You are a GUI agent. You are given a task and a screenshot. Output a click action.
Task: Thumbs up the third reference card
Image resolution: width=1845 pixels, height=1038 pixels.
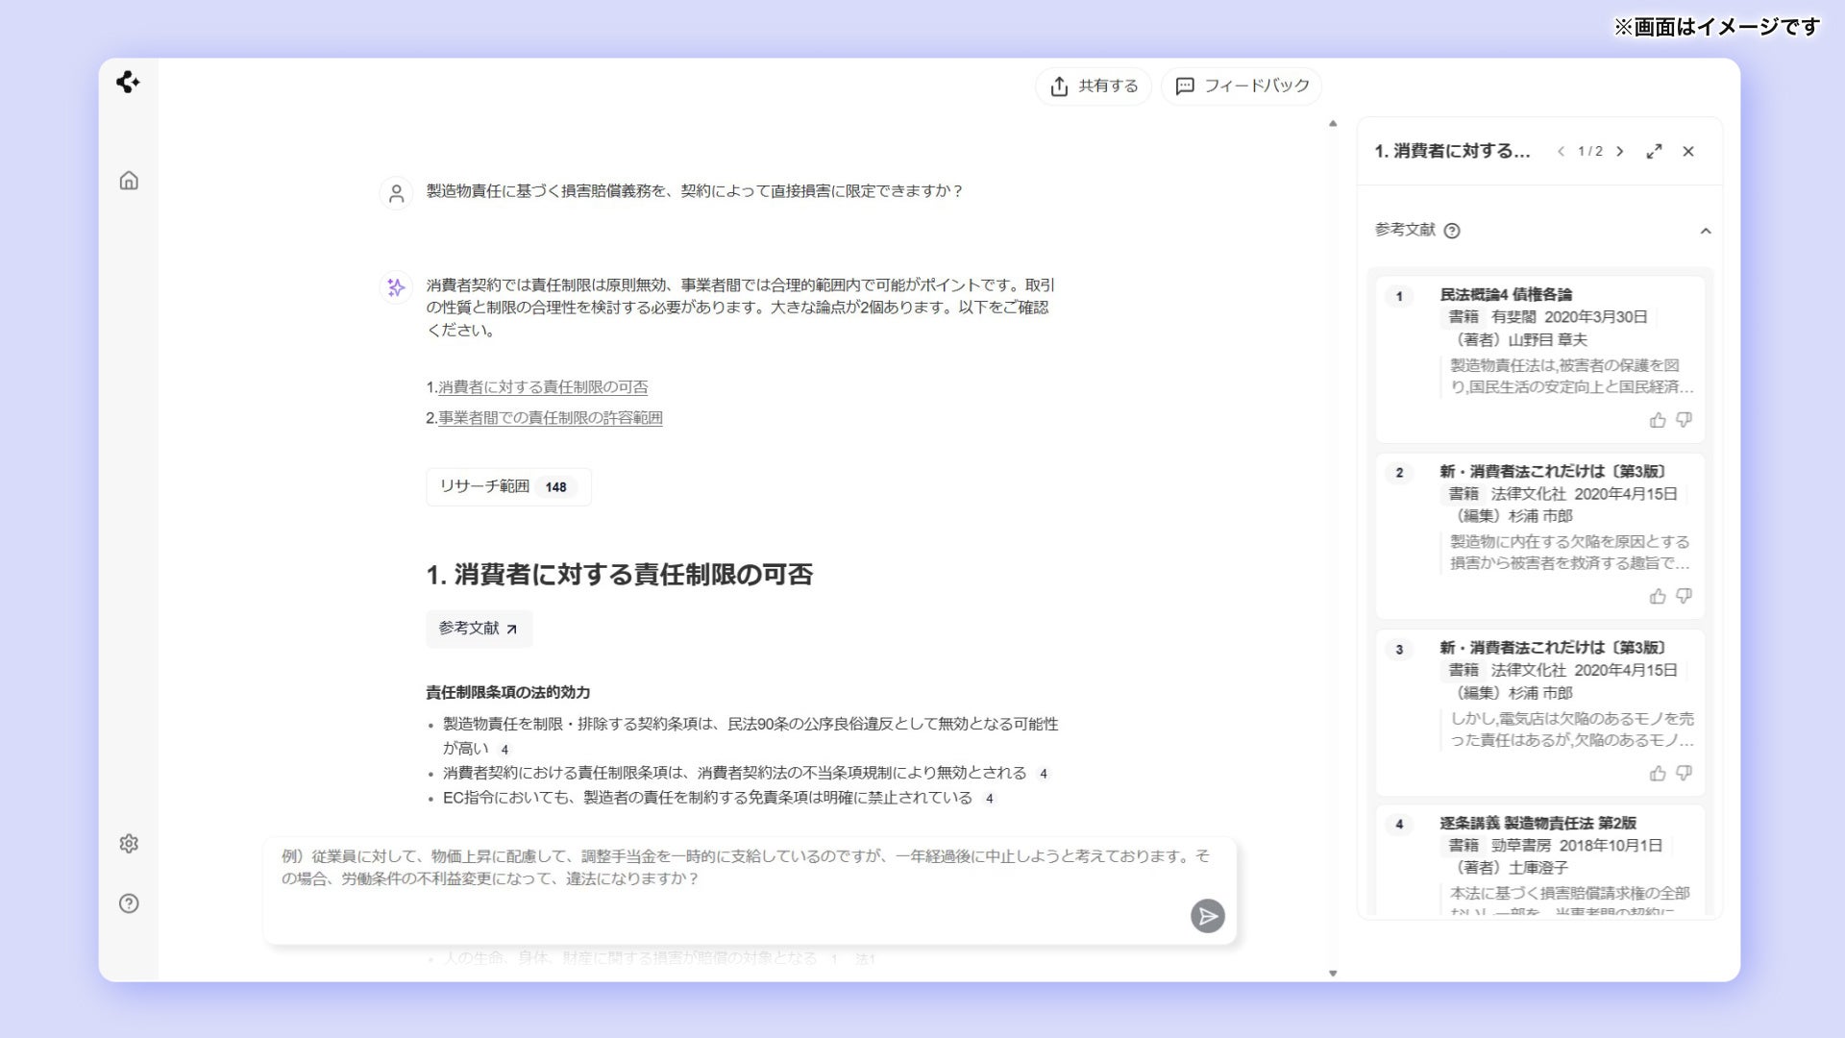[x=1658, y=773]
